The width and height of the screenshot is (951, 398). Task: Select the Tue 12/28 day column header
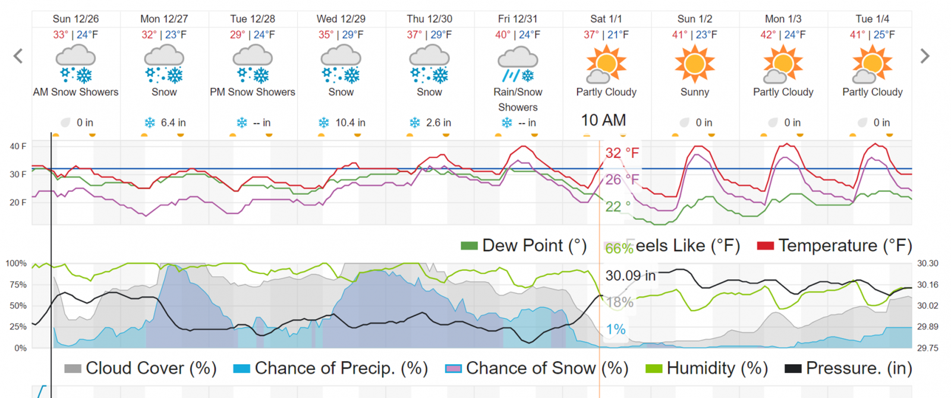253,19
